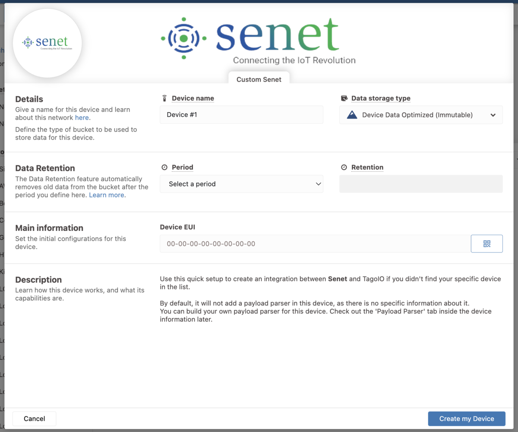The height and width of the screenshot is (432, 518).
Task: Click the round Senet logo thumbnail
Action: point(47,43)
